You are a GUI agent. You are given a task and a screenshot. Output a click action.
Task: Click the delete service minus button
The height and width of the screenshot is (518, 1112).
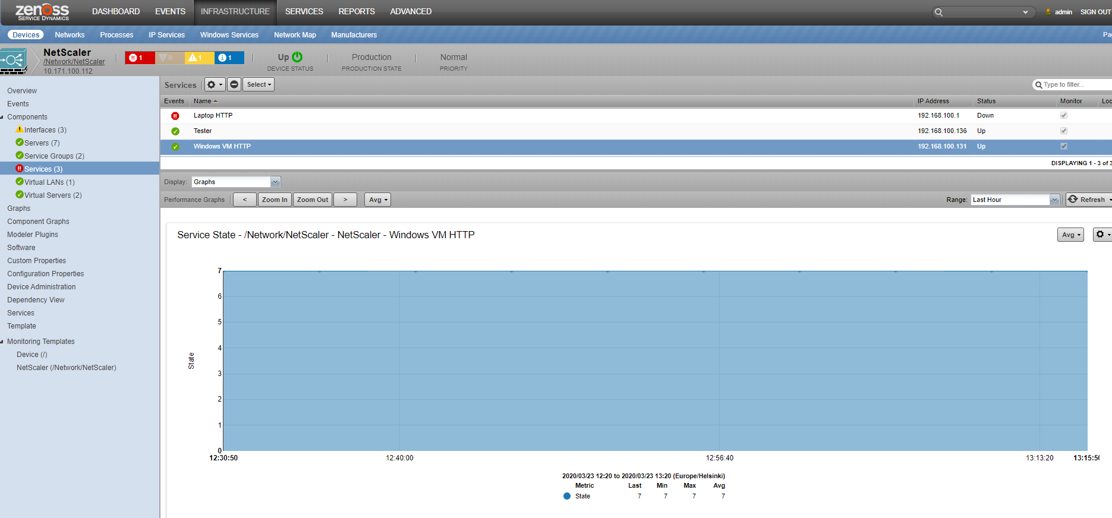coord(234,85)
